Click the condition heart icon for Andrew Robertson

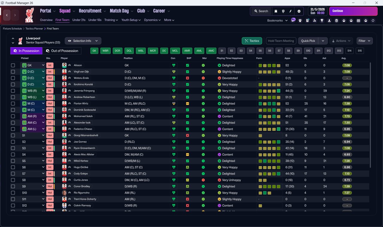coord(173,97)
